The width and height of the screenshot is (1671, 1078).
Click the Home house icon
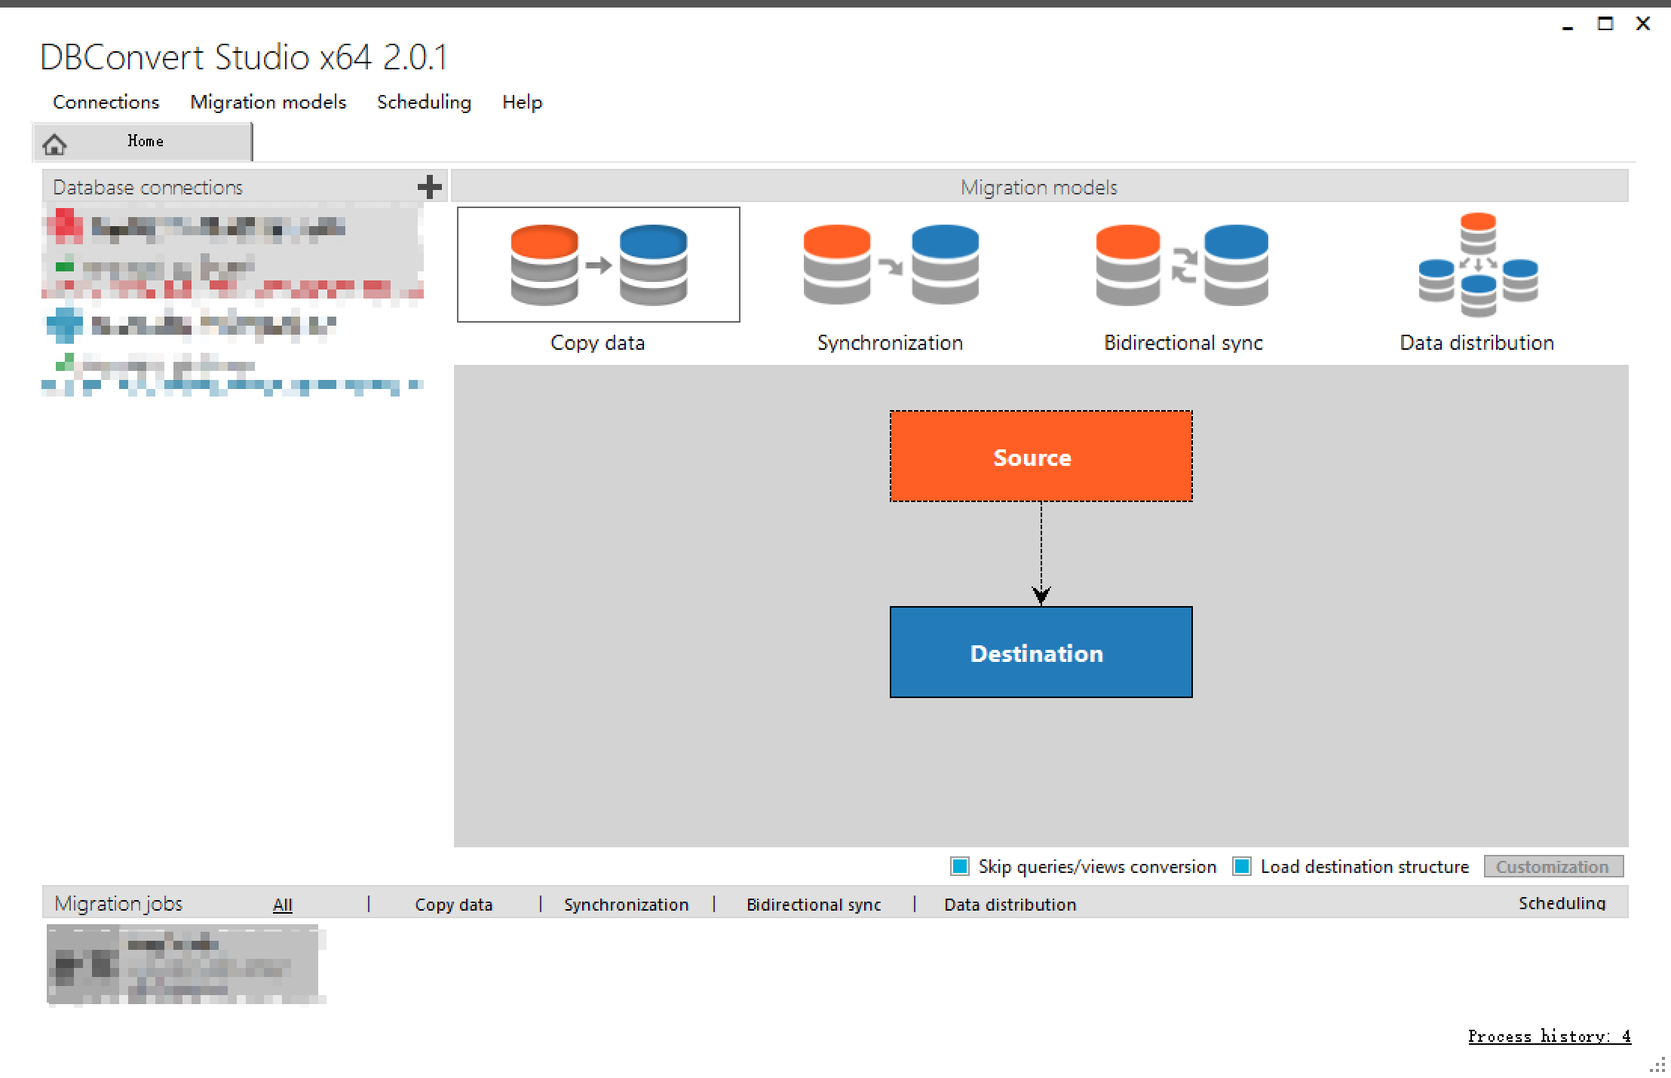pos(54,142)
